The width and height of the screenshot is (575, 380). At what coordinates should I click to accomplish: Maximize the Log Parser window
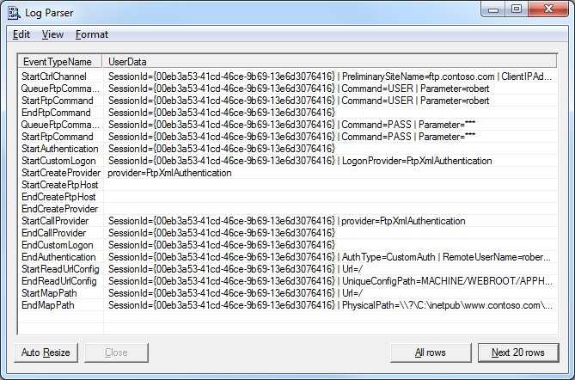coord(517,9)
